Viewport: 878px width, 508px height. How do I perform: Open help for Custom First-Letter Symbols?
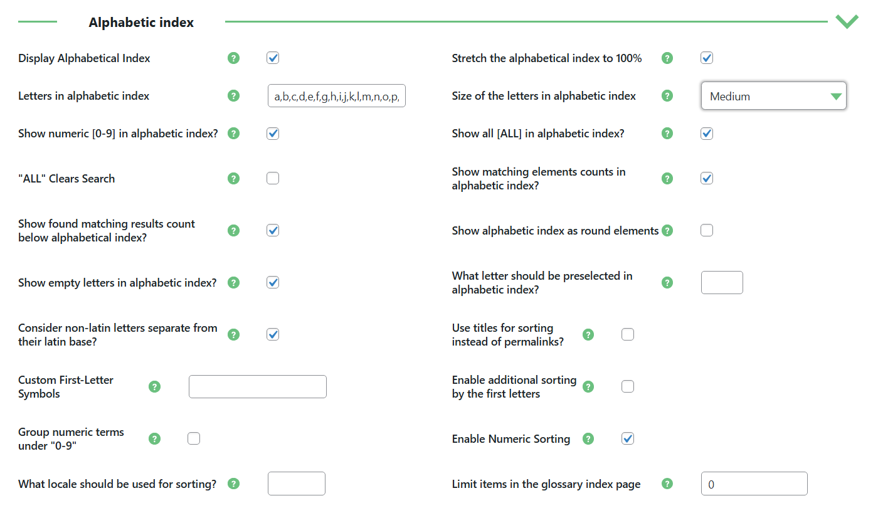pos(154,386)
